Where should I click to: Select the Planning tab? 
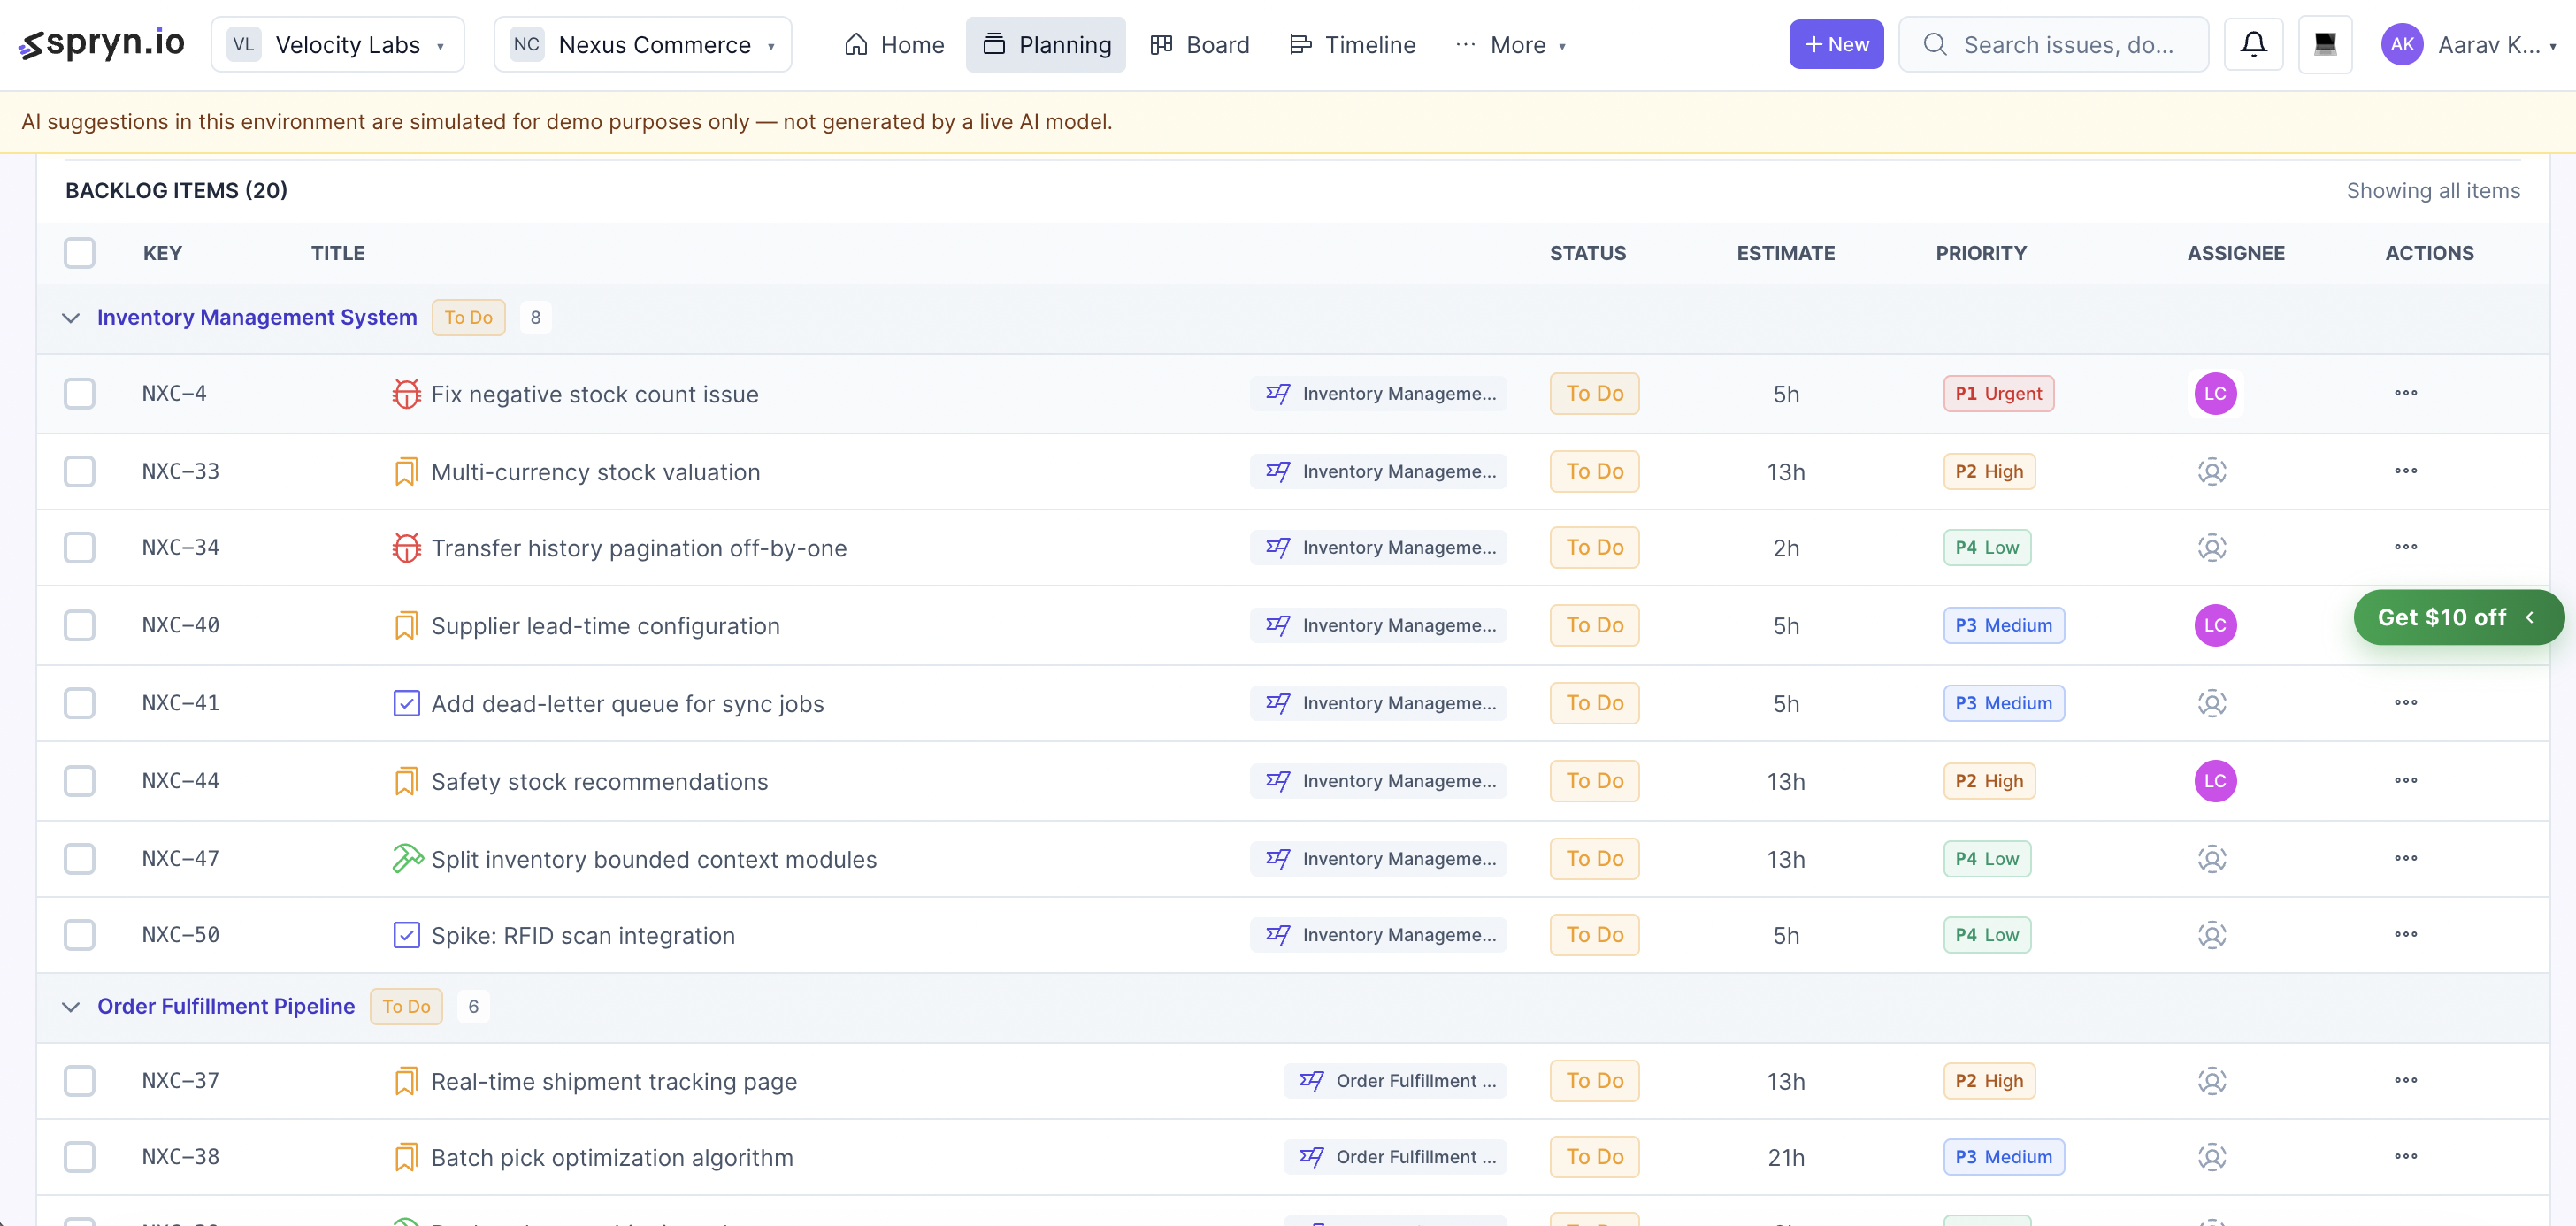point(1046,44)
